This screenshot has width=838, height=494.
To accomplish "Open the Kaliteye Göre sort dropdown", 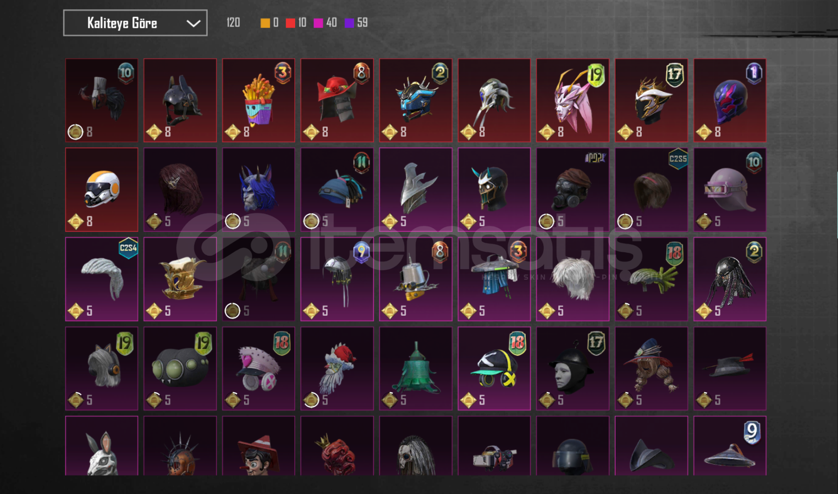I will click(x=135, y=23).
